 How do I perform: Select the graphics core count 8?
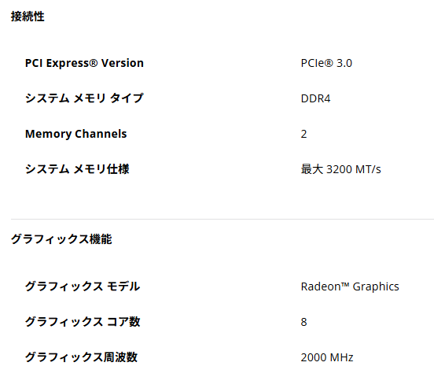(304, 322)
